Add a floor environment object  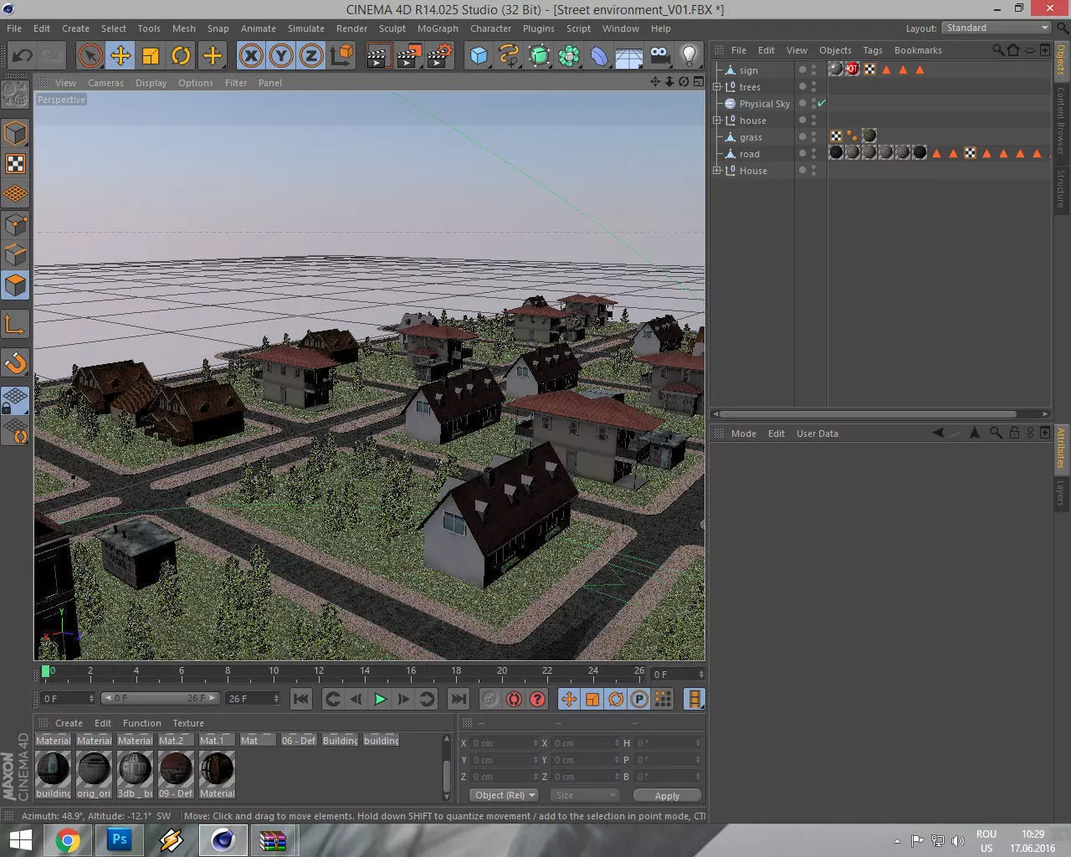tap(629, 56)
